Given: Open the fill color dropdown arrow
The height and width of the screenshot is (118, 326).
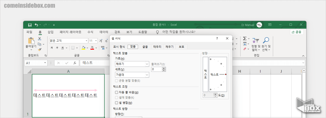Looking at the screenshot, I should click(x=87, y=48).
